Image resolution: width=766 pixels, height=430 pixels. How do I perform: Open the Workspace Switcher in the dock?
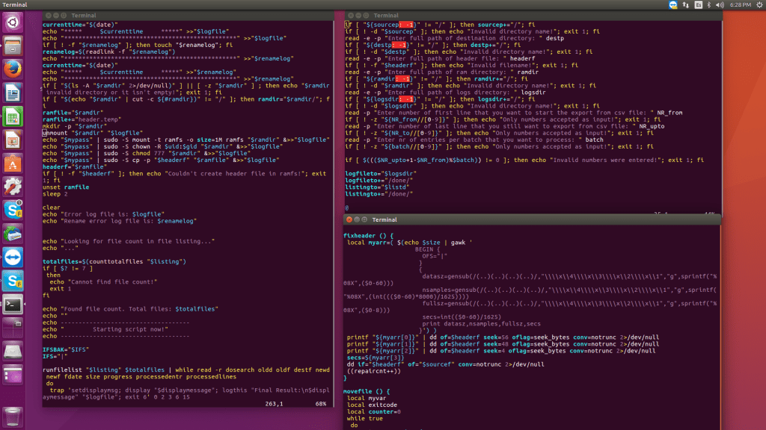[x=13, y=328]
